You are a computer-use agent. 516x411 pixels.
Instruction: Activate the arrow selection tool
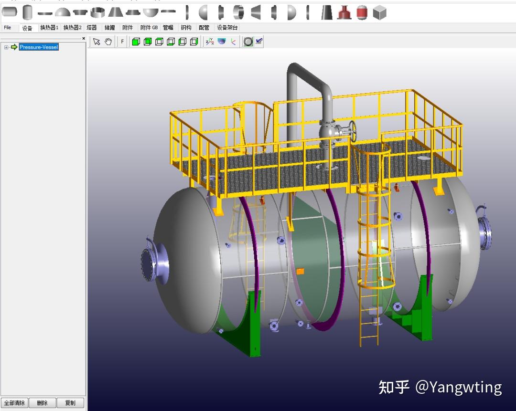[x=97, y=42]
